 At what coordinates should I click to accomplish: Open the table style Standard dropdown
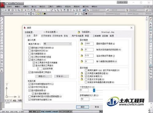click(137, 10)
